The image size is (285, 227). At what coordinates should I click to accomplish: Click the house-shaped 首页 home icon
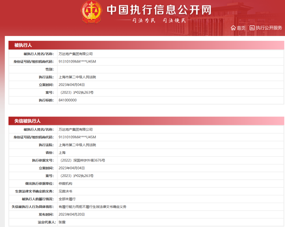[x=233, y=28]
